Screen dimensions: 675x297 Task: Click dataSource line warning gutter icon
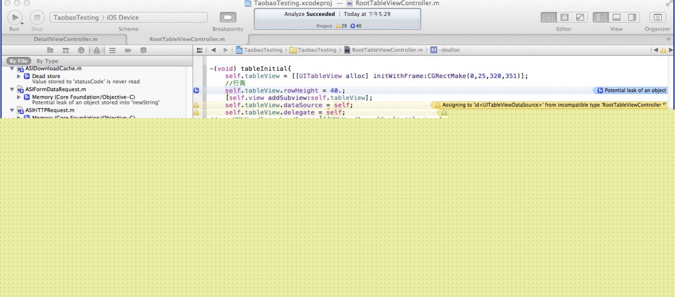pyautogui.click(x=196, y=105)
